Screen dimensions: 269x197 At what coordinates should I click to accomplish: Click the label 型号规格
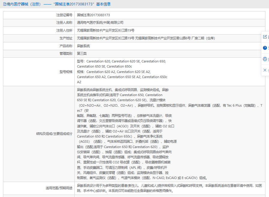[66, 72]
